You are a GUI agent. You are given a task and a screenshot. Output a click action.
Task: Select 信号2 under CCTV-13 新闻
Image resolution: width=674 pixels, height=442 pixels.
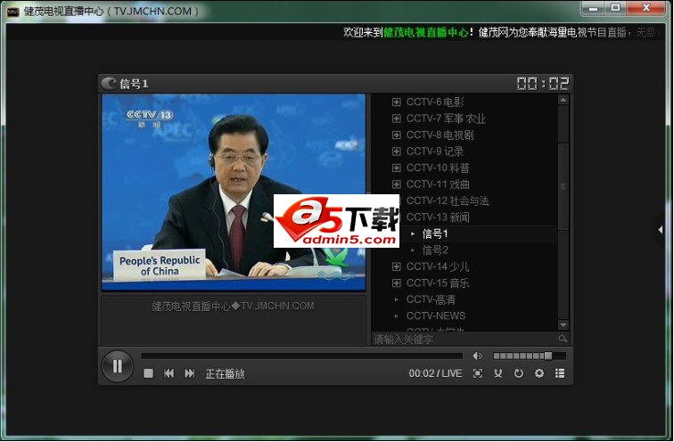tap(435, 250)
